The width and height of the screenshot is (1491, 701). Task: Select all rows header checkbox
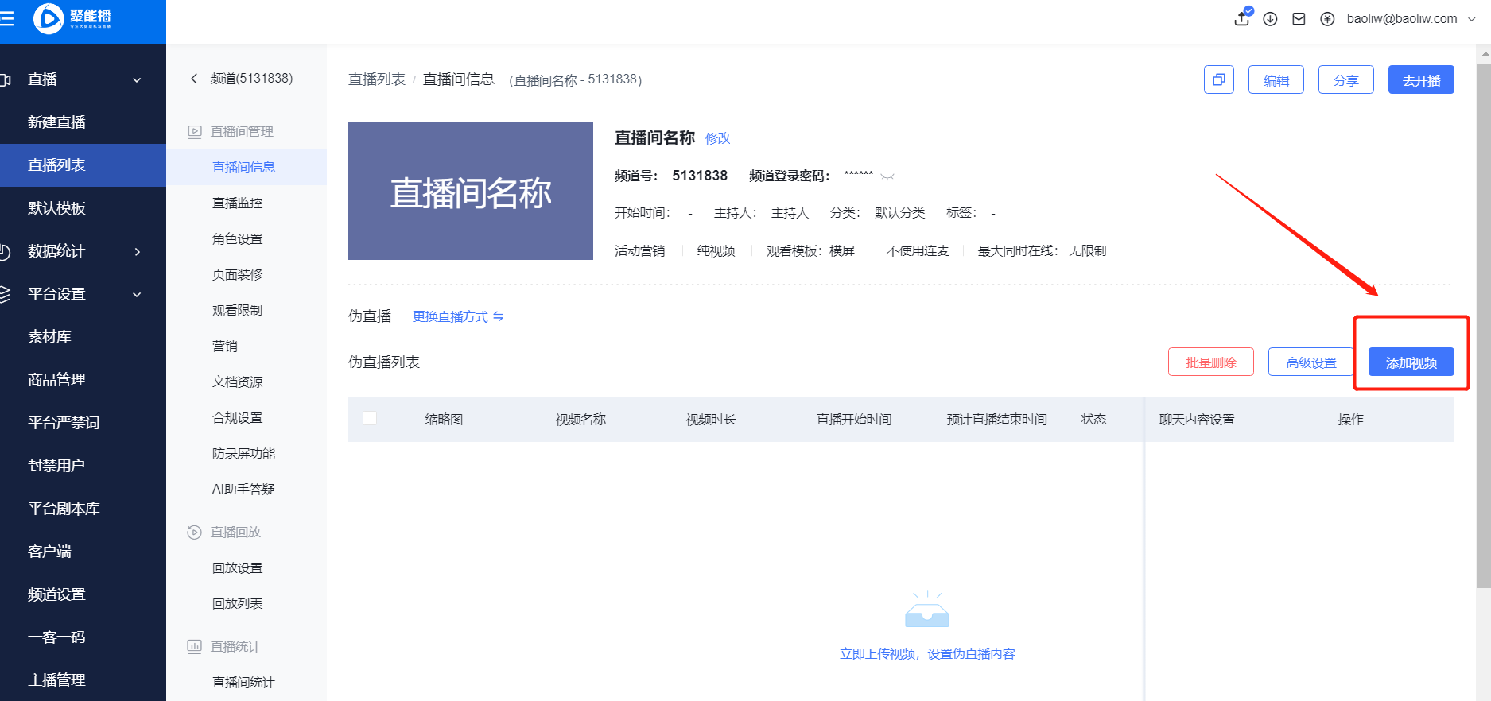[370, 418]
